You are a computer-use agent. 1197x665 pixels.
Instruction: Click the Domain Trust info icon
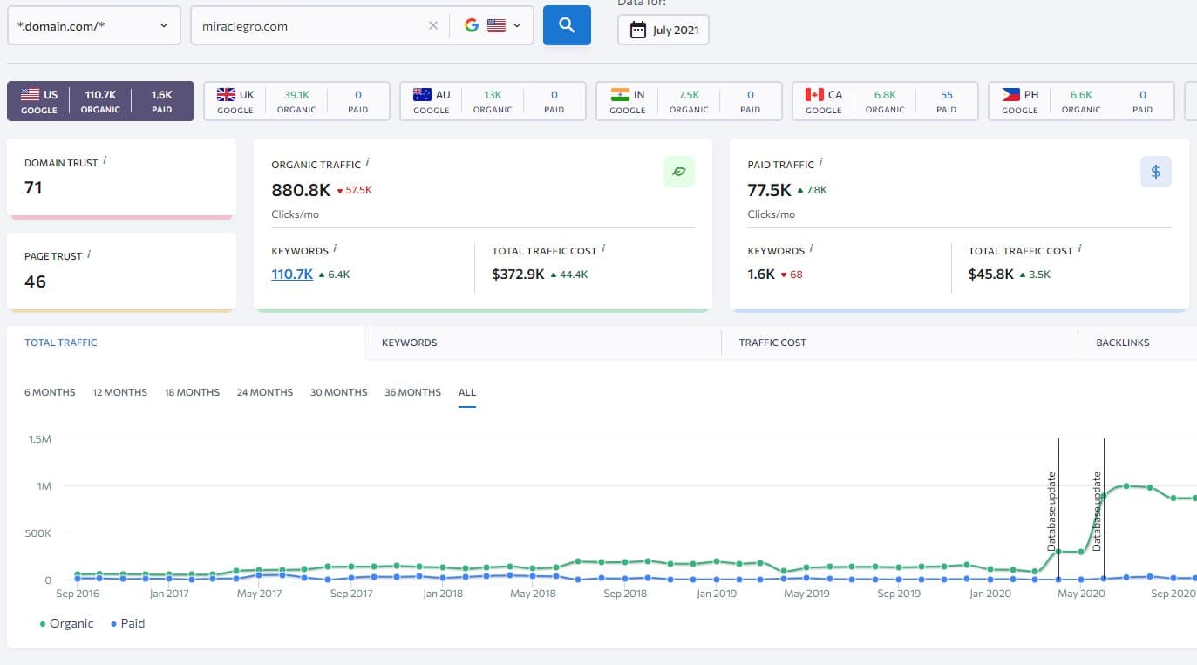105,161
